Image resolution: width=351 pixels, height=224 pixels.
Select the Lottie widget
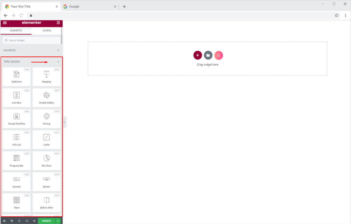pos(47,140)
